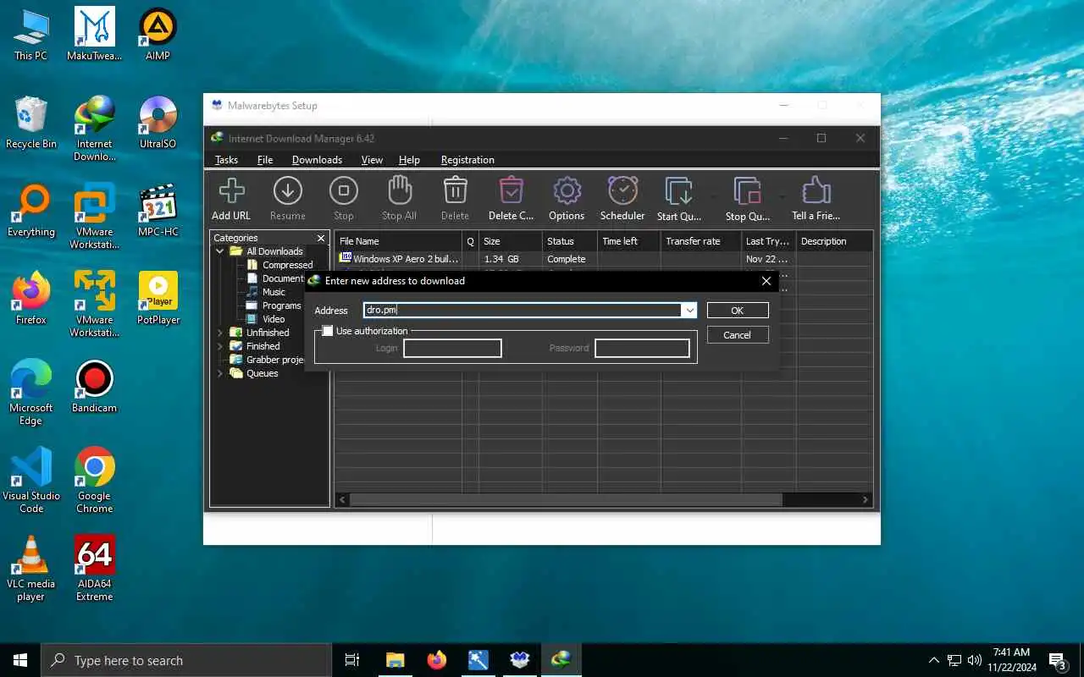Open Google Chrome desktop icon
The height and width of the screenshot is (677, 1084).
(x=95, y=480)
